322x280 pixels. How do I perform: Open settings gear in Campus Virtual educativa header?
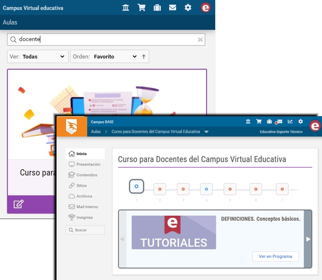(188, 7)
